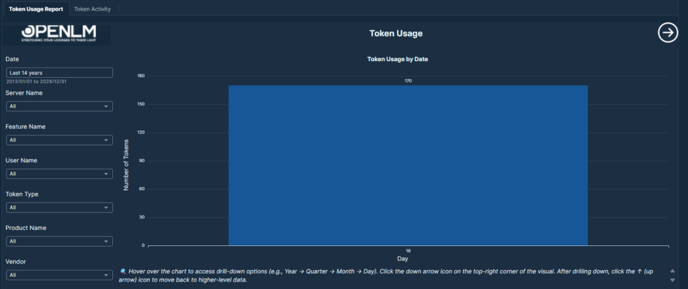
Task: Click the 'Token Usage by Date' chart title
Action: 397,59
